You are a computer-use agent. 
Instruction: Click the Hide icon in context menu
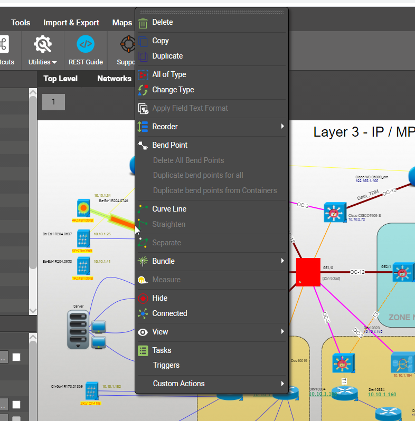pos(143,298)
